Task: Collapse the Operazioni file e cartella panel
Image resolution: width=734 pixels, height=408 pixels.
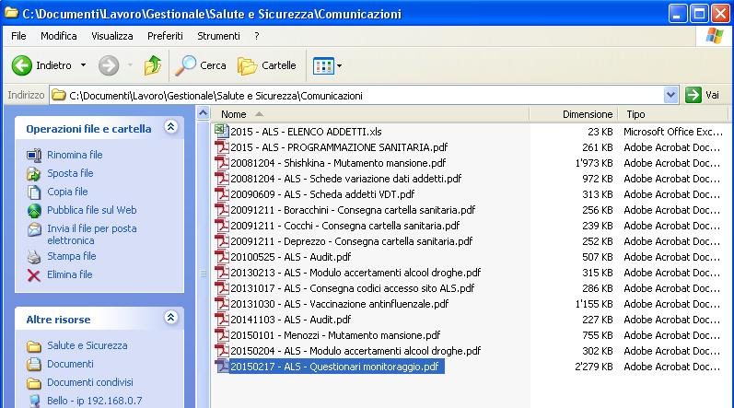Action: [170, 128]
